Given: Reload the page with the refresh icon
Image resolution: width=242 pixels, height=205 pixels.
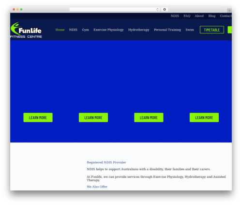Looking at the screenshot, I should coord(157,9).
